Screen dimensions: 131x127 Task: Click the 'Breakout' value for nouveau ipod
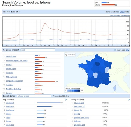click(x=106, y=103)
